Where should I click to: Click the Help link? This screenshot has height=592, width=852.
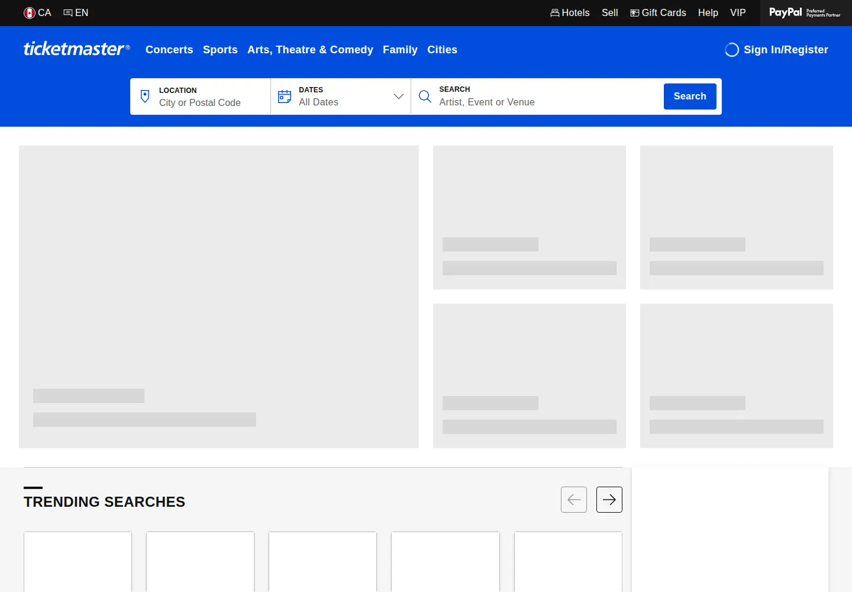(708, 13)
